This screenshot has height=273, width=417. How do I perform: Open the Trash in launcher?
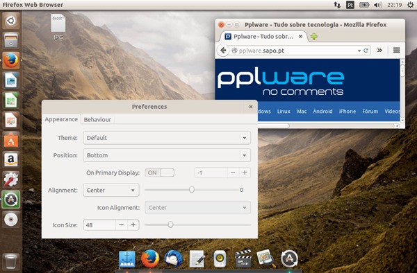click(x=11, y=261)
